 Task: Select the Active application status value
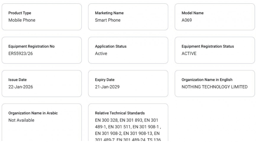[101, 54]
